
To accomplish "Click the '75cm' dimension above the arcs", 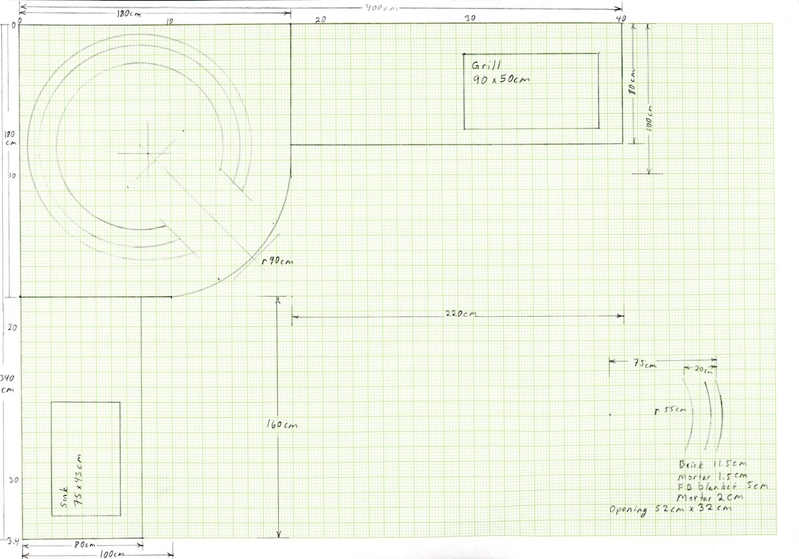I will (645, 363).
